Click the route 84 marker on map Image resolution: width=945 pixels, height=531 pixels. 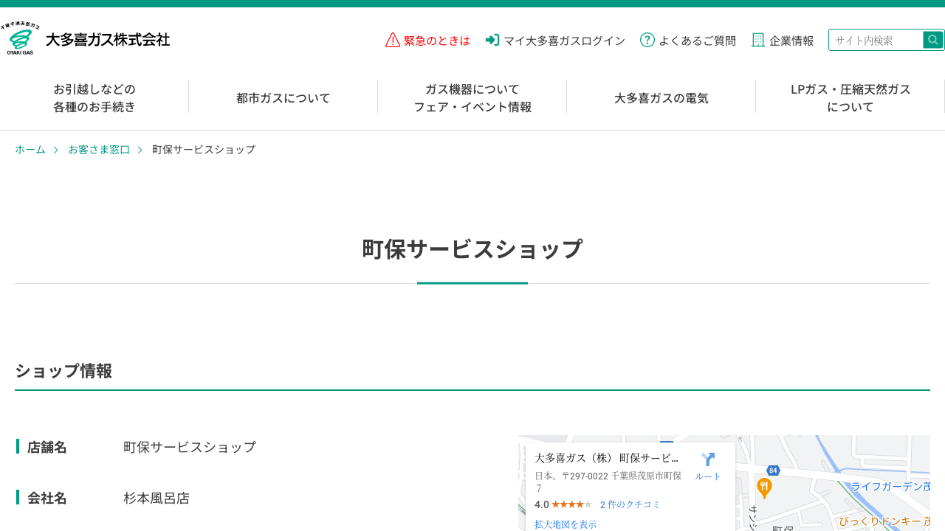[773, 471]
